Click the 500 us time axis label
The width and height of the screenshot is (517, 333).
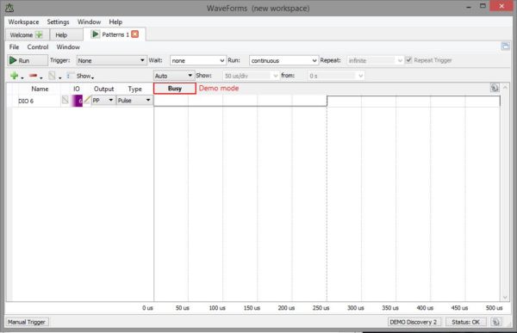point(494,308)
